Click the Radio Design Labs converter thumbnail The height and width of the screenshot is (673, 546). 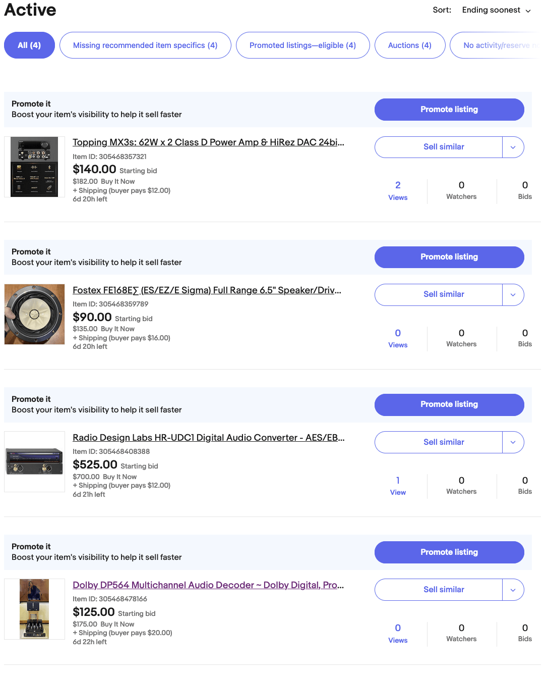click(34, 461)
